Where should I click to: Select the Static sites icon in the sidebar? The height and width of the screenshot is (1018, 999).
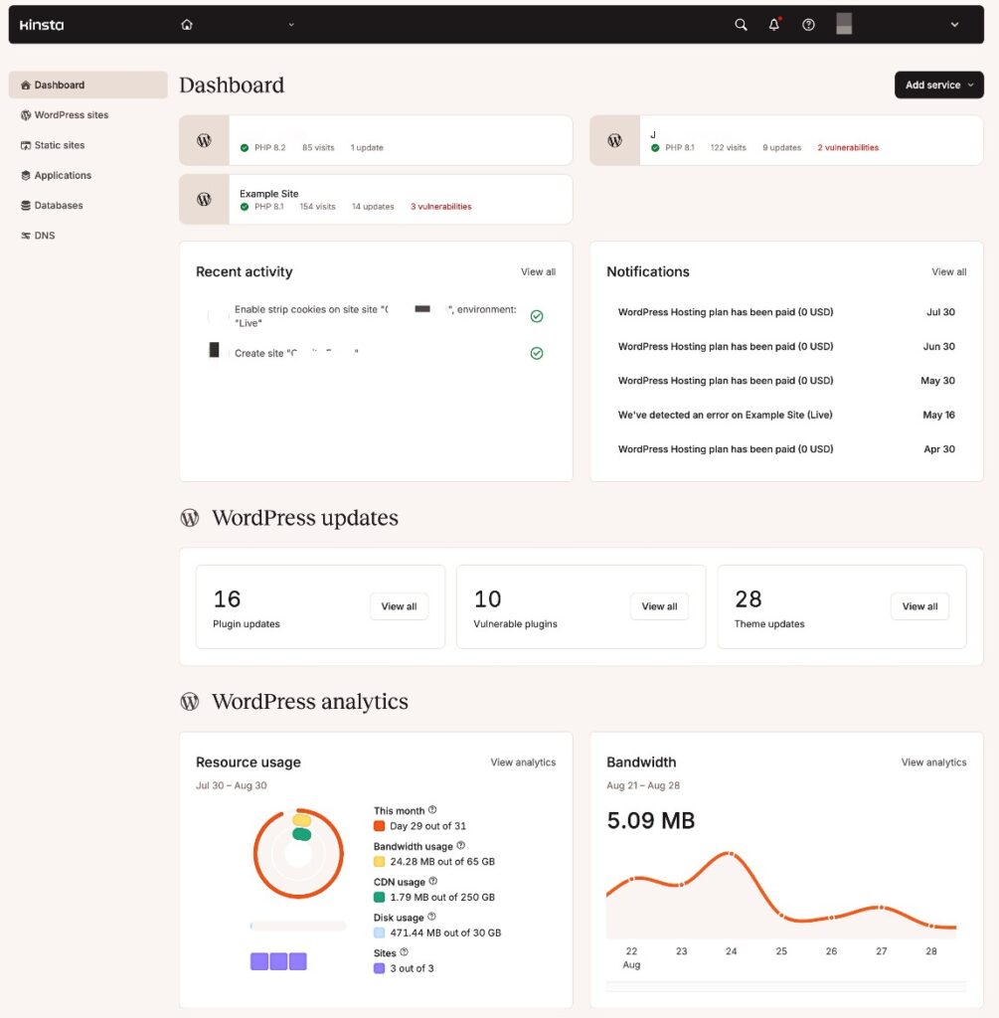(x=26, y=145)
